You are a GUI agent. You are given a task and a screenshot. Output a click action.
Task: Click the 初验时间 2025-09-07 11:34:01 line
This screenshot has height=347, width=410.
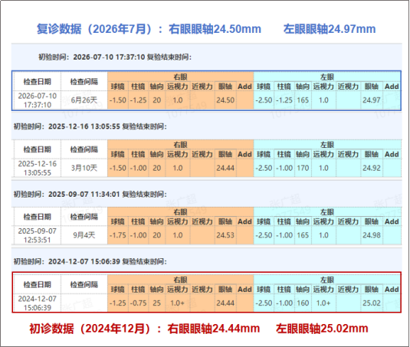(90, 195)
